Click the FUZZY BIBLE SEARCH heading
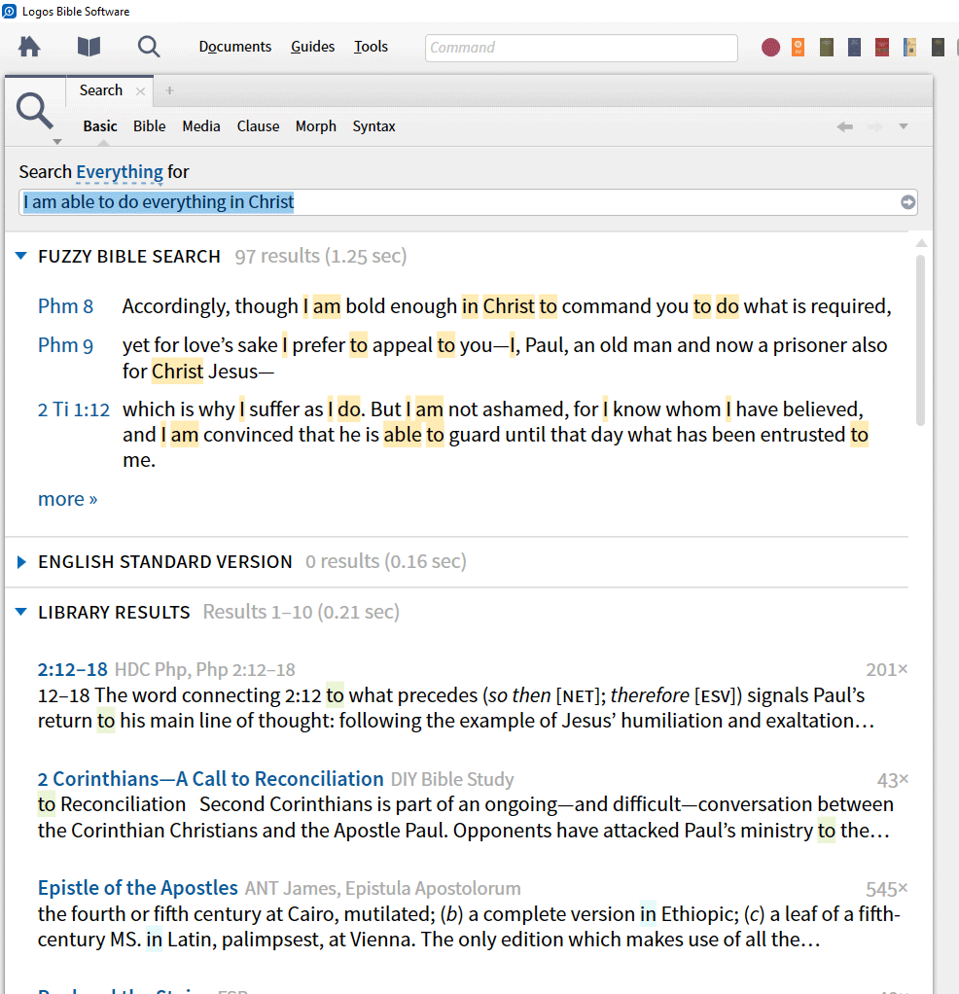The width and height of the screenshot is (959, 994). click(129, 256)
